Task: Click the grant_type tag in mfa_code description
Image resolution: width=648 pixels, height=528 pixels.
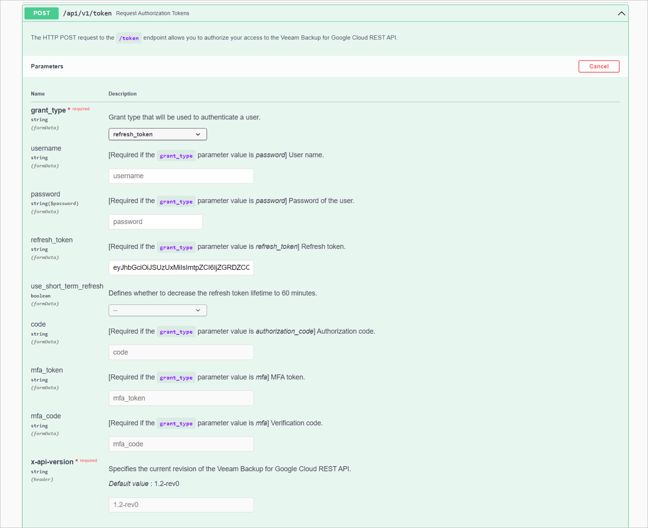Action: 176,423
